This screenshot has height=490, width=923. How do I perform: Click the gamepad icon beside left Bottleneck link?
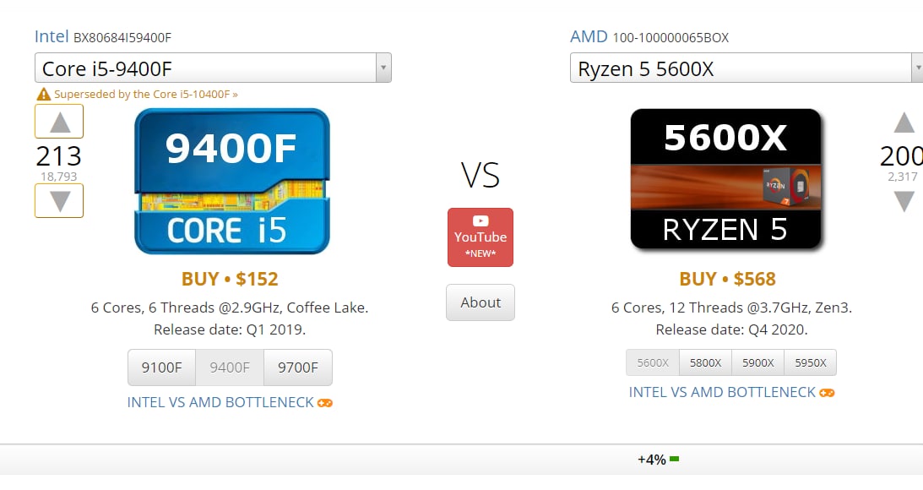pos(325,404)
